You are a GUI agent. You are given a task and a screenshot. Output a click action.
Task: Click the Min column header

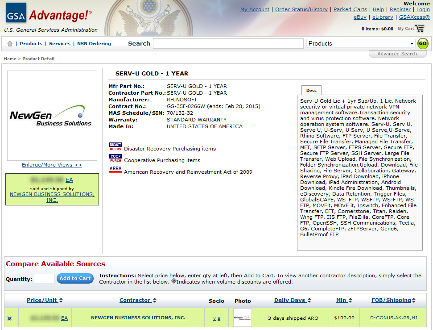341,300
